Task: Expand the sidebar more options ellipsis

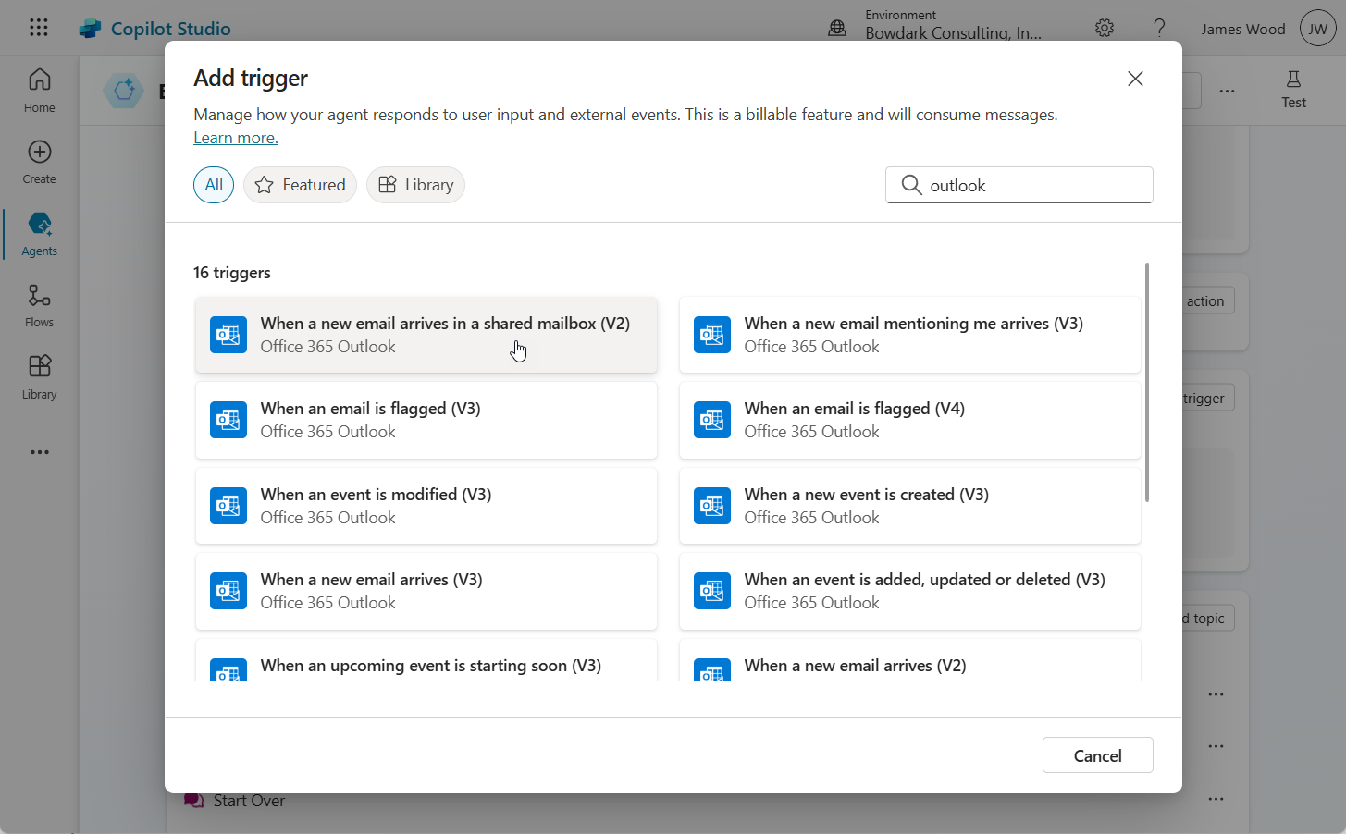Action: point(39,452)
